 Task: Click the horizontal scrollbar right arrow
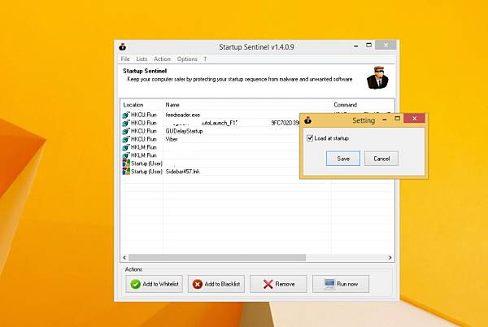[390, 258]
